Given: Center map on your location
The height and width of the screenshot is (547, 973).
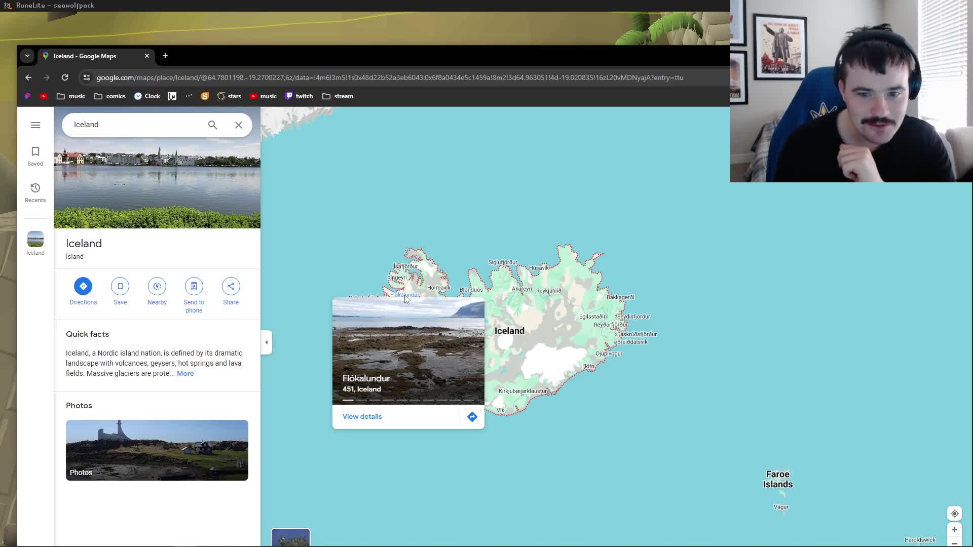Looking at the screenshot, I should (954, 514).
